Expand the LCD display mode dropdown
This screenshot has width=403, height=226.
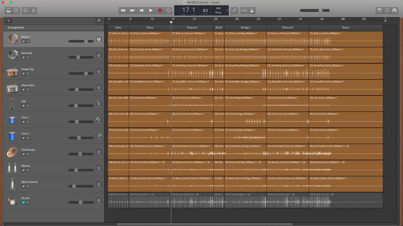[227, 10]
